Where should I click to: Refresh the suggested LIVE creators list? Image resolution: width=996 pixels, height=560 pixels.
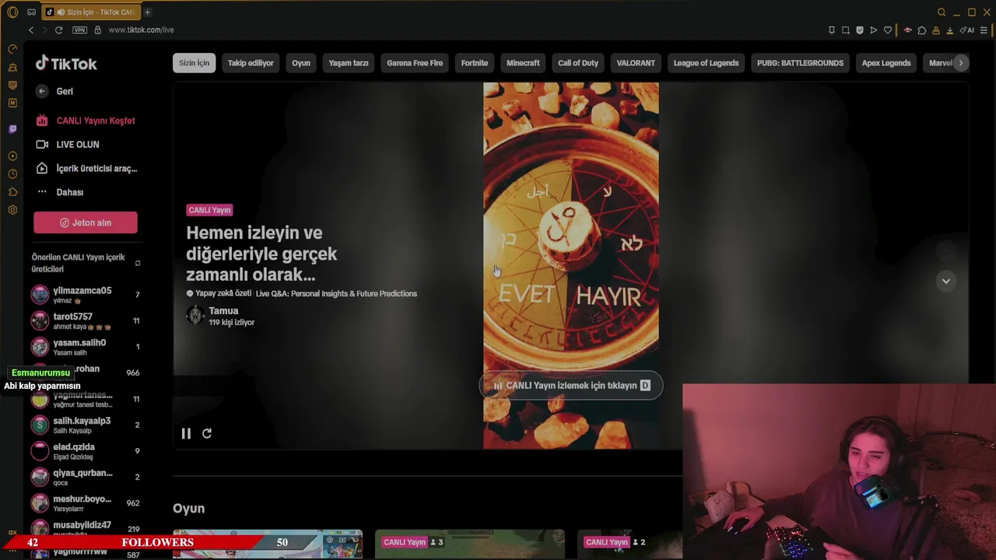(138, 263)
